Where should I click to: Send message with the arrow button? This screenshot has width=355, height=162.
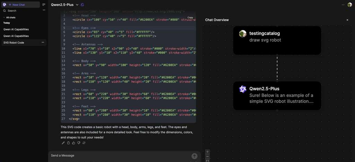[x=194, y=156]
